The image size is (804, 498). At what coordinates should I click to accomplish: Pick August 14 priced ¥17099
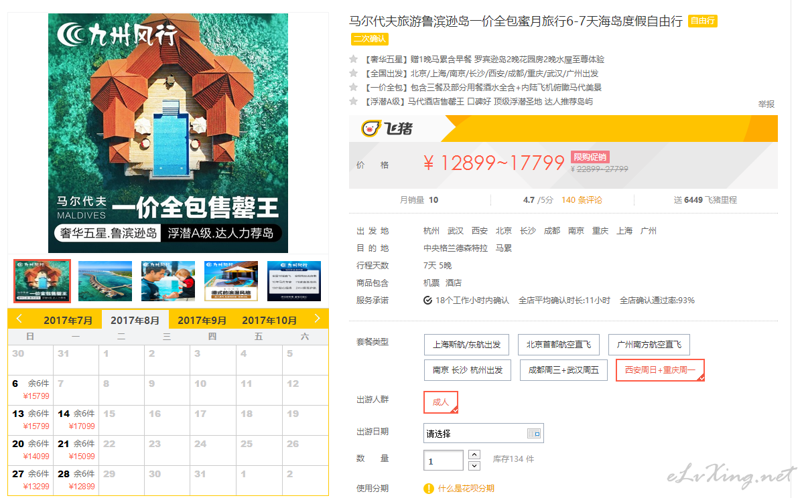point(76,420)
